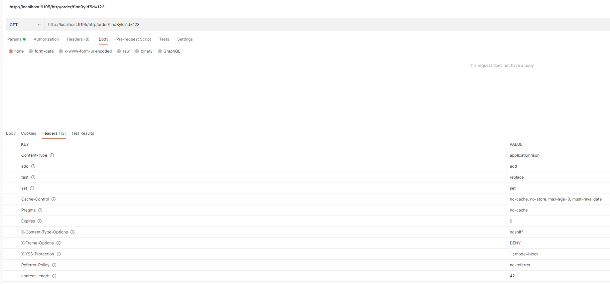
Task: Select the form-data body type
Action: [31, 51]
